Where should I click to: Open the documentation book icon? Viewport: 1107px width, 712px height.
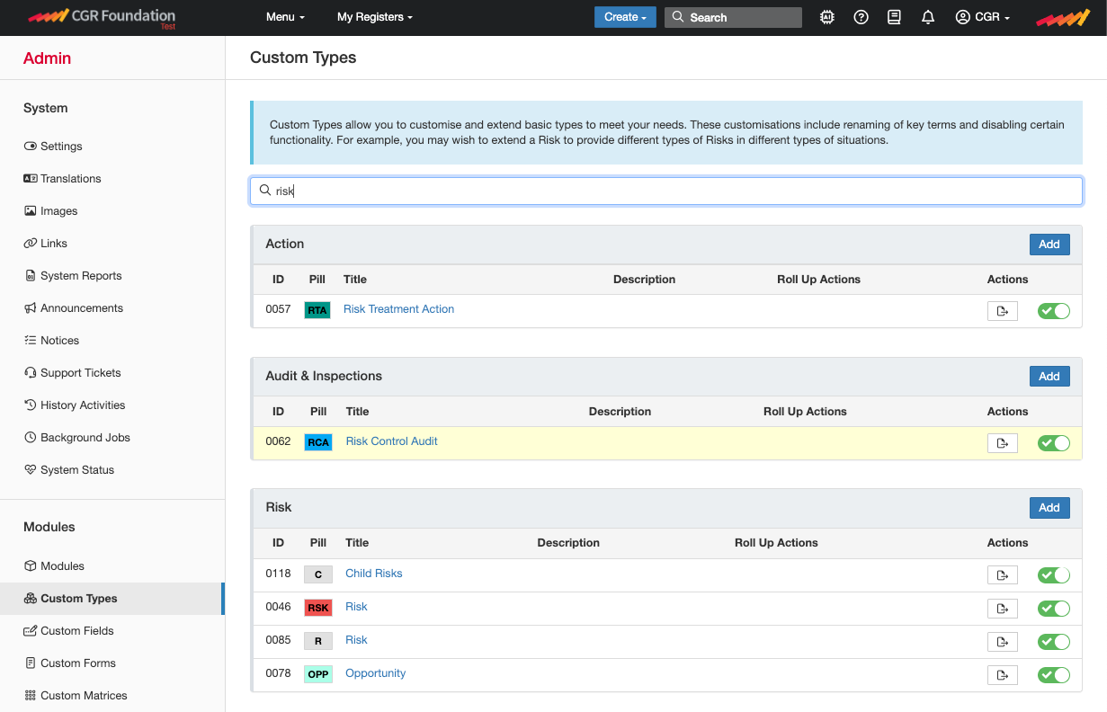click(894, 17)
